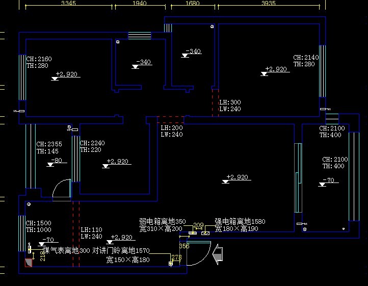
Task: Select the CH:2160 TH:280 window label
Action: (39, 62)
